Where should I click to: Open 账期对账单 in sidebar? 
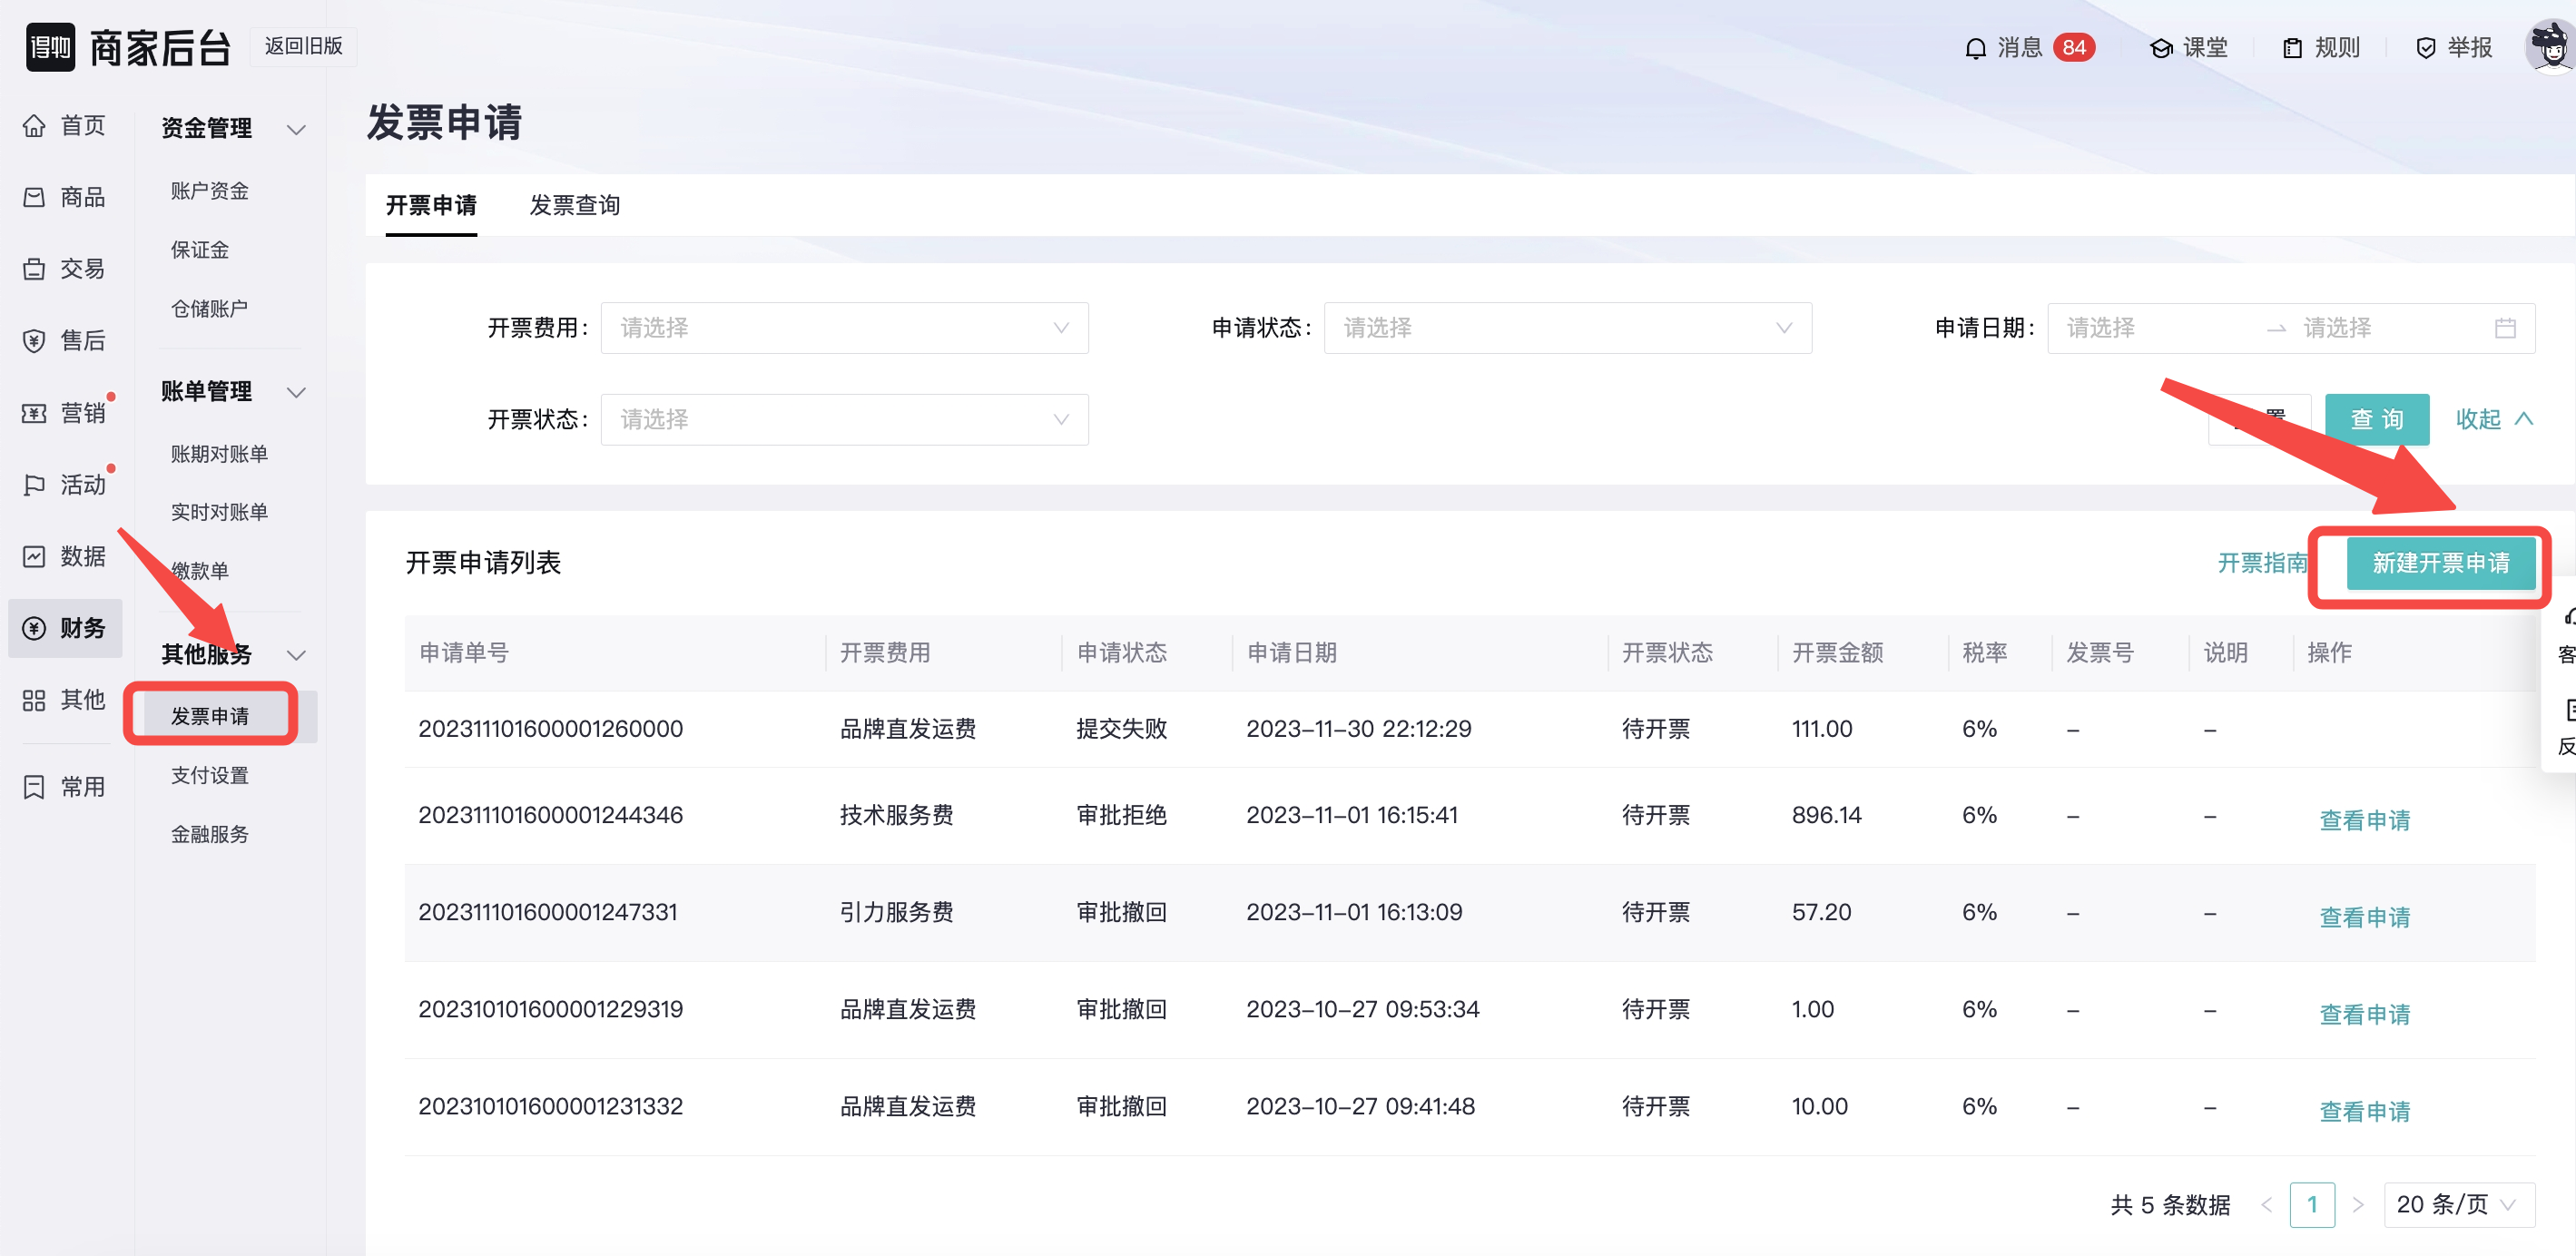219,454
